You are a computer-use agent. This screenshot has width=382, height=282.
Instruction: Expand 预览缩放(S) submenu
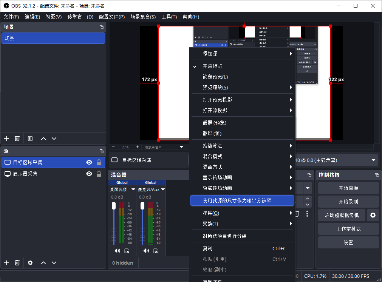point(242,87)
